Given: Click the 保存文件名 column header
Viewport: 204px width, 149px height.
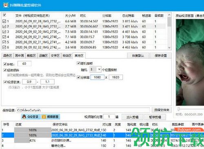Looking at the screenshot, I should (60, 125).
